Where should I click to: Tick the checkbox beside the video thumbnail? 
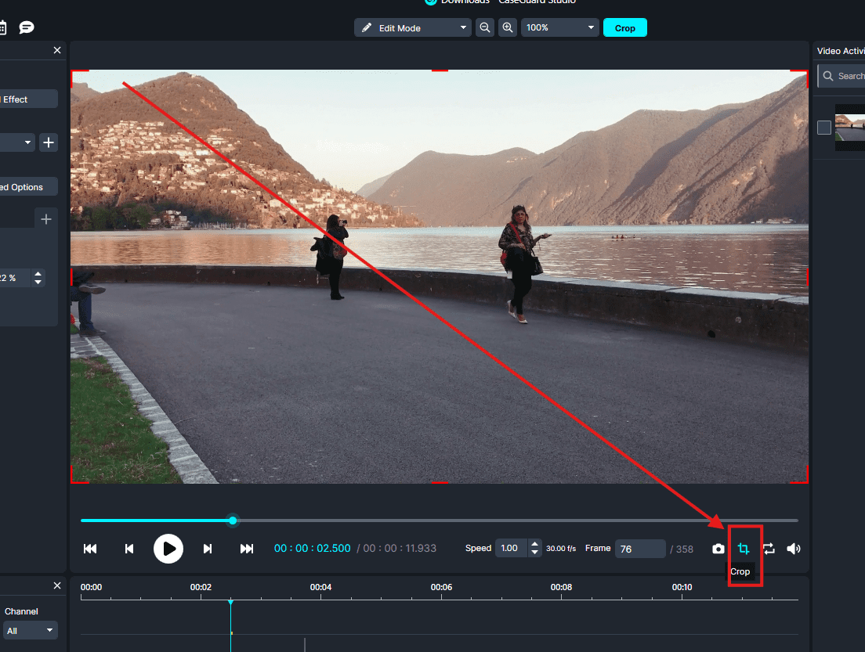(824, 128)
